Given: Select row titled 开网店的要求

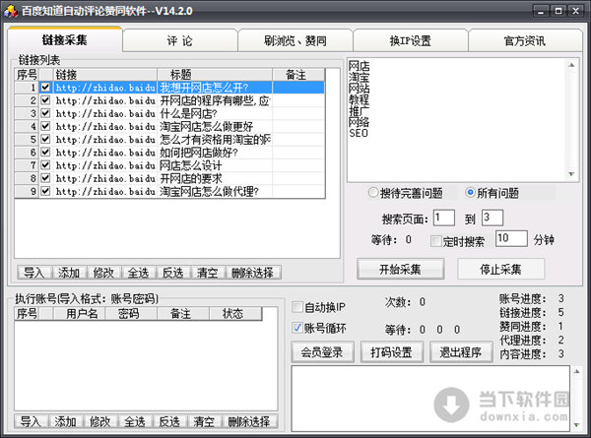Looking at the screenshot, I should tap(169, 178).
